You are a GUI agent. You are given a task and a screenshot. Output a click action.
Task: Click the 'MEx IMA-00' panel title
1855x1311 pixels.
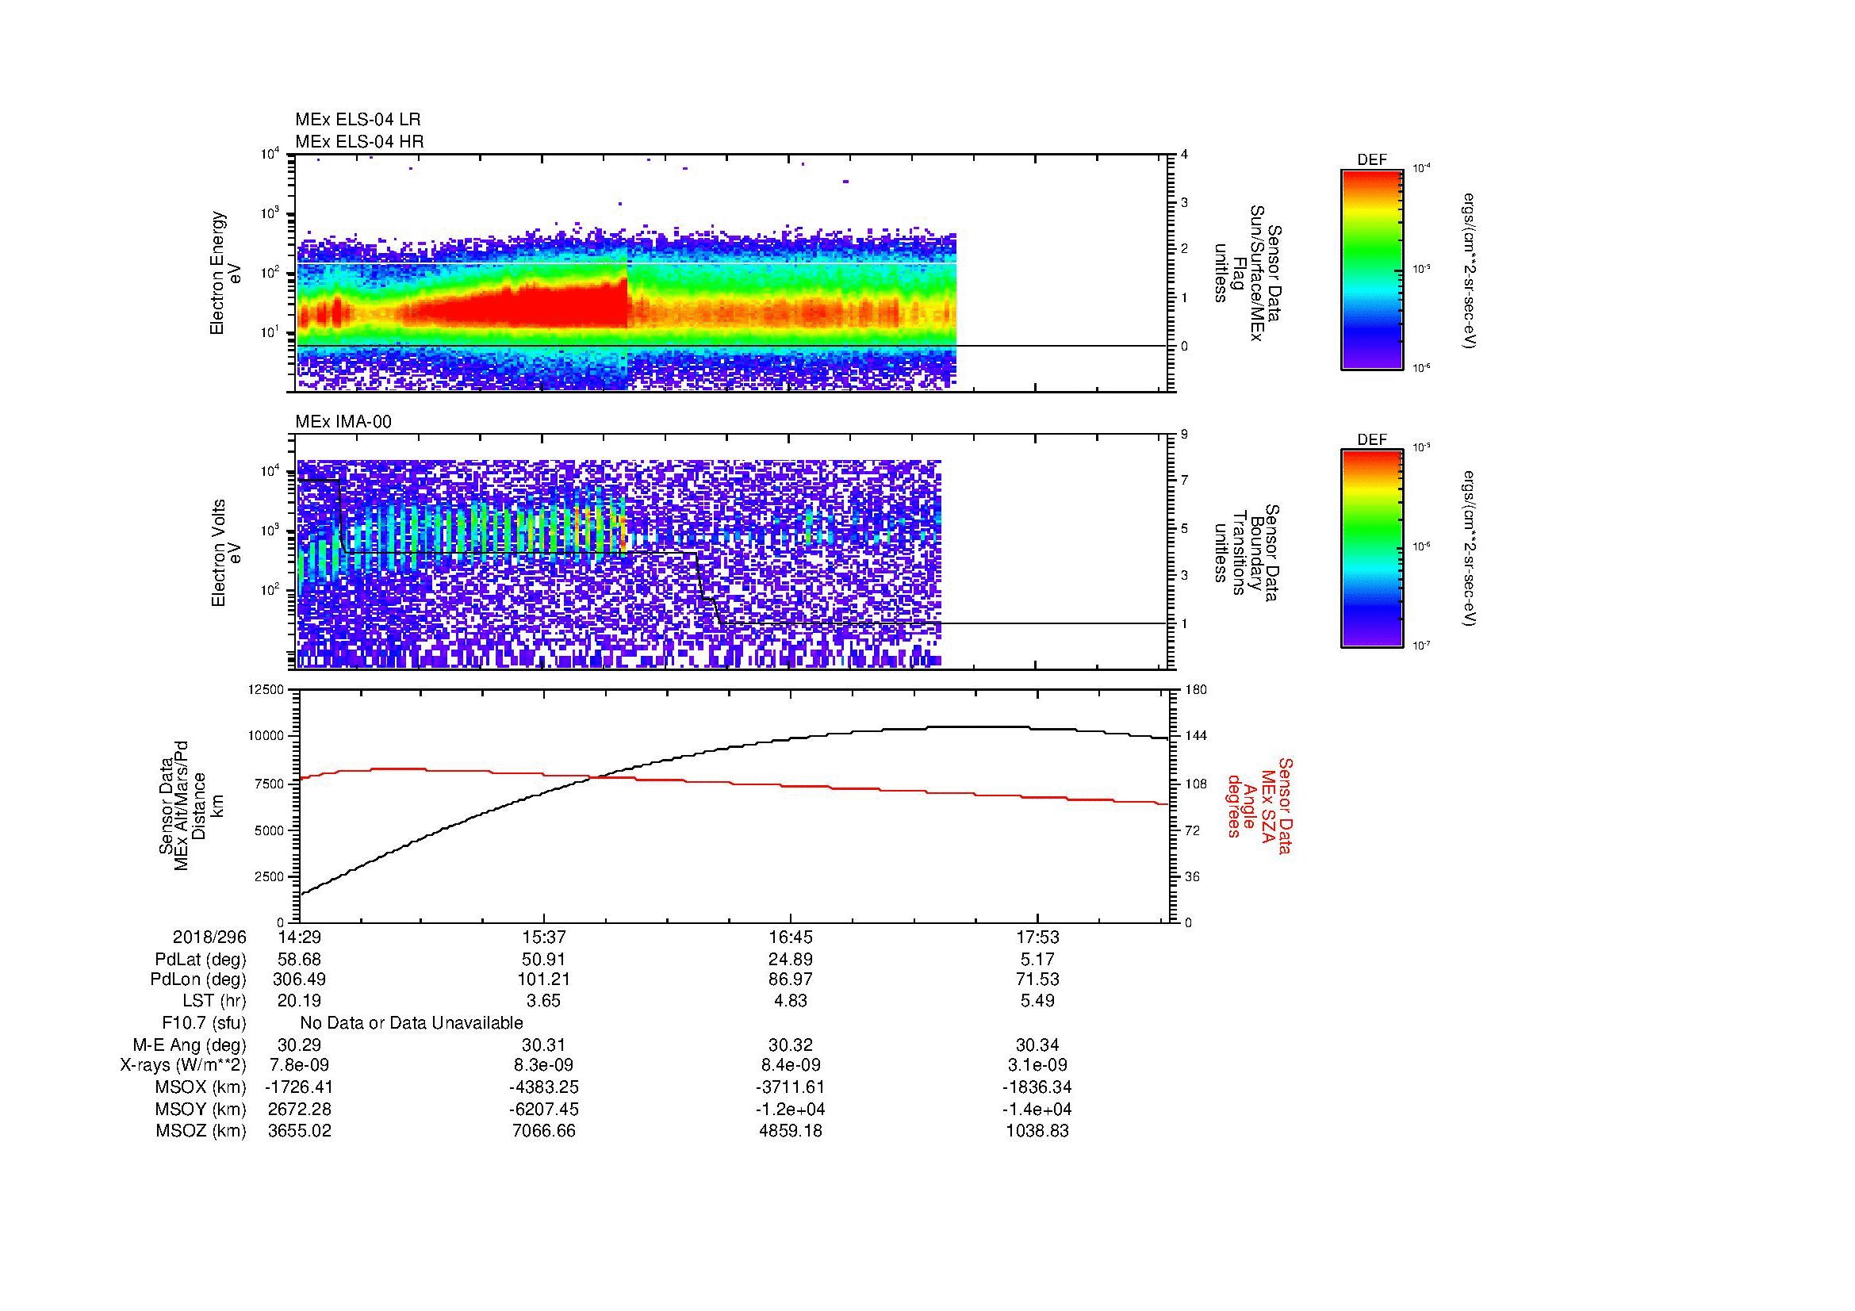[x=343, y=422]
